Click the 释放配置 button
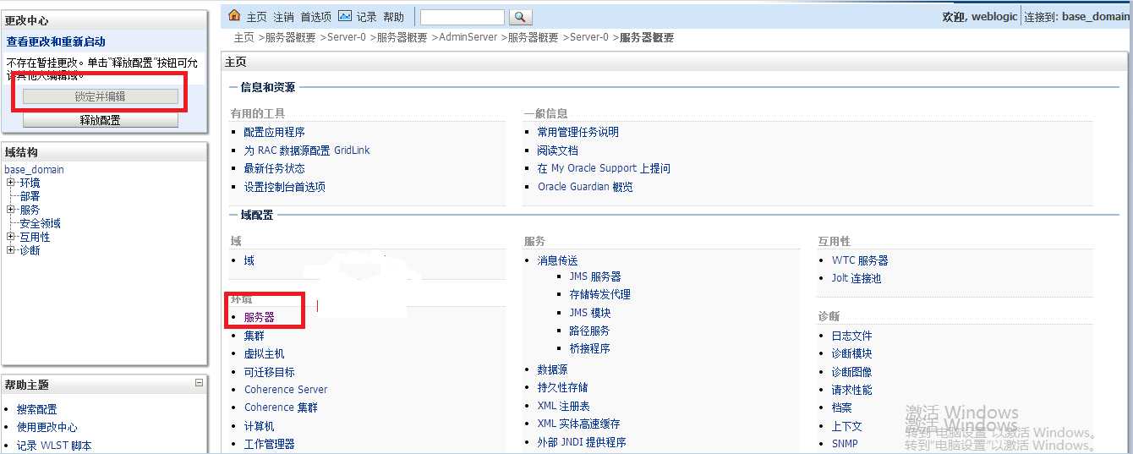The image size is (1133, 454). point(101,120)
